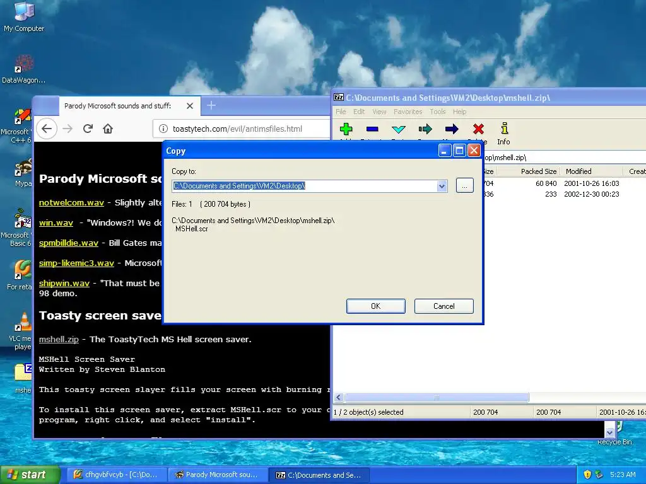Viewport: 646px width, 484px height.
Task: Open the mshell zip file on desktop
Action: (23, 379)
